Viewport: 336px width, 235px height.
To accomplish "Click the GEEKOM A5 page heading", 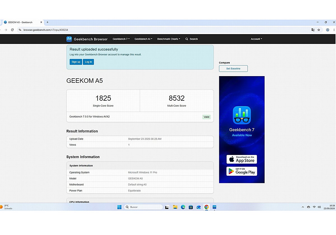I will 85,81.
